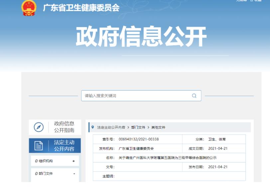Open 其他文件 breadcrumb link

[158, 127]
